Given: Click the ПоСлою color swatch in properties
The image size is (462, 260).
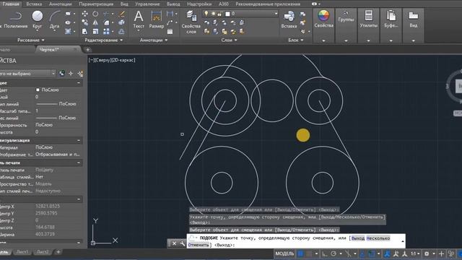Looking at the screenshot, I should 38,90.
